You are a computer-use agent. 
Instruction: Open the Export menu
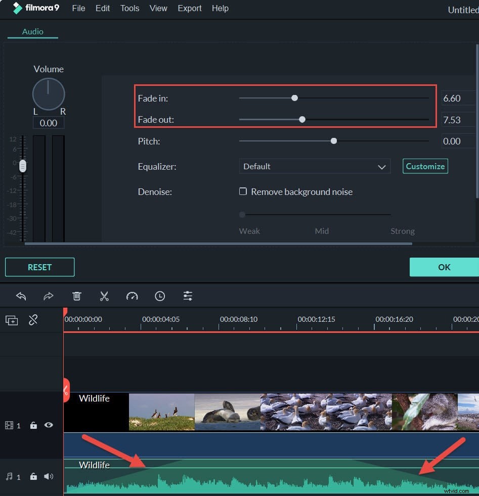pos(190,8)
